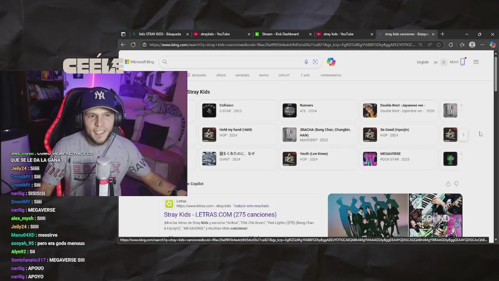The width and height of the screenshot is (499, 281).
Task: Click the Bing account person icon
Action: [443, 62]
